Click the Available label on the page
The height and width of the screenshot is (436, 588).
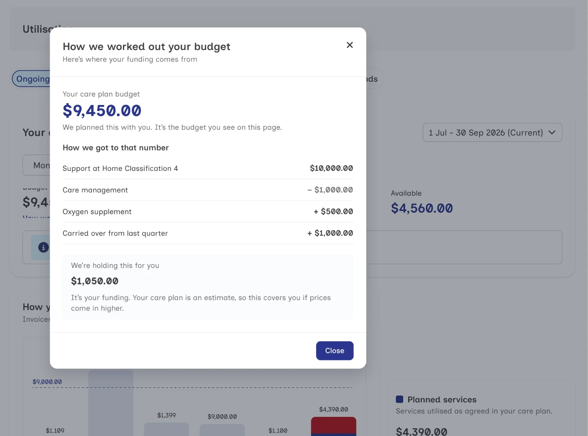click(x=406, y=193)
